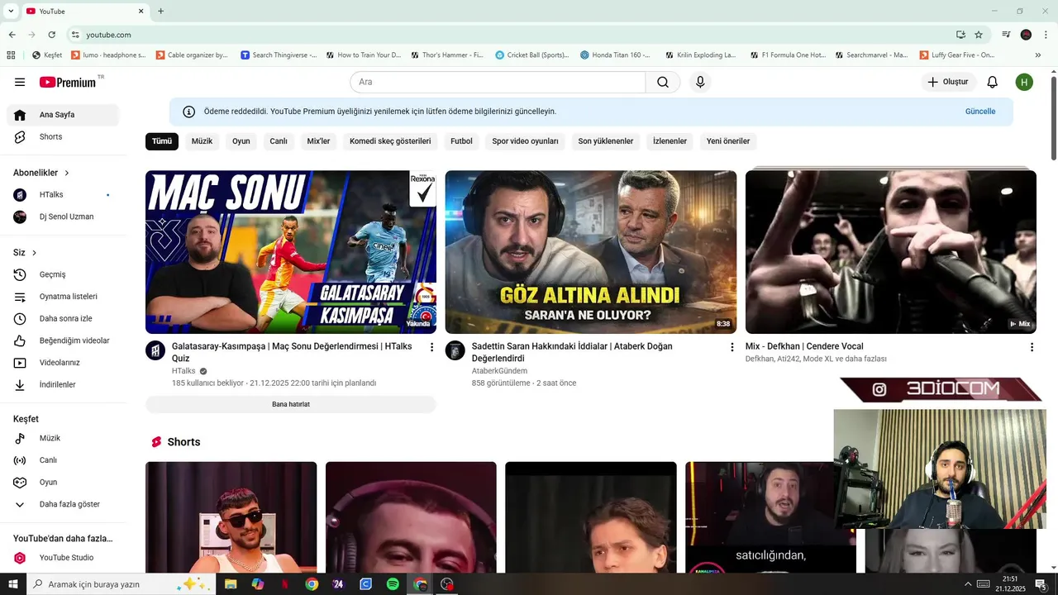Open more options for the Defkhan mix
This screenshot has width=1058, height=595.
point(1032,347)
